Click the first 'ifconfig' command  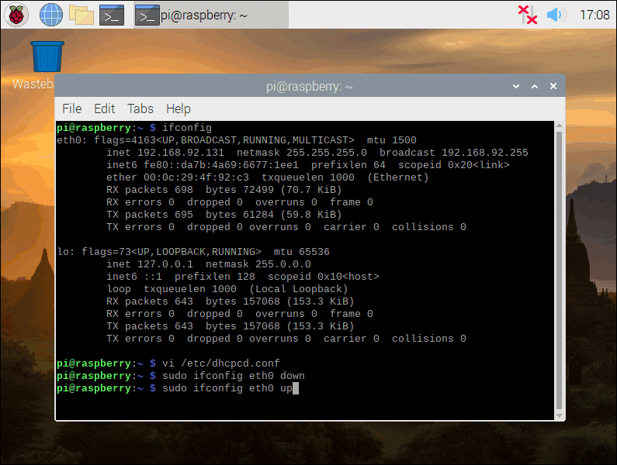pos(187,128)
